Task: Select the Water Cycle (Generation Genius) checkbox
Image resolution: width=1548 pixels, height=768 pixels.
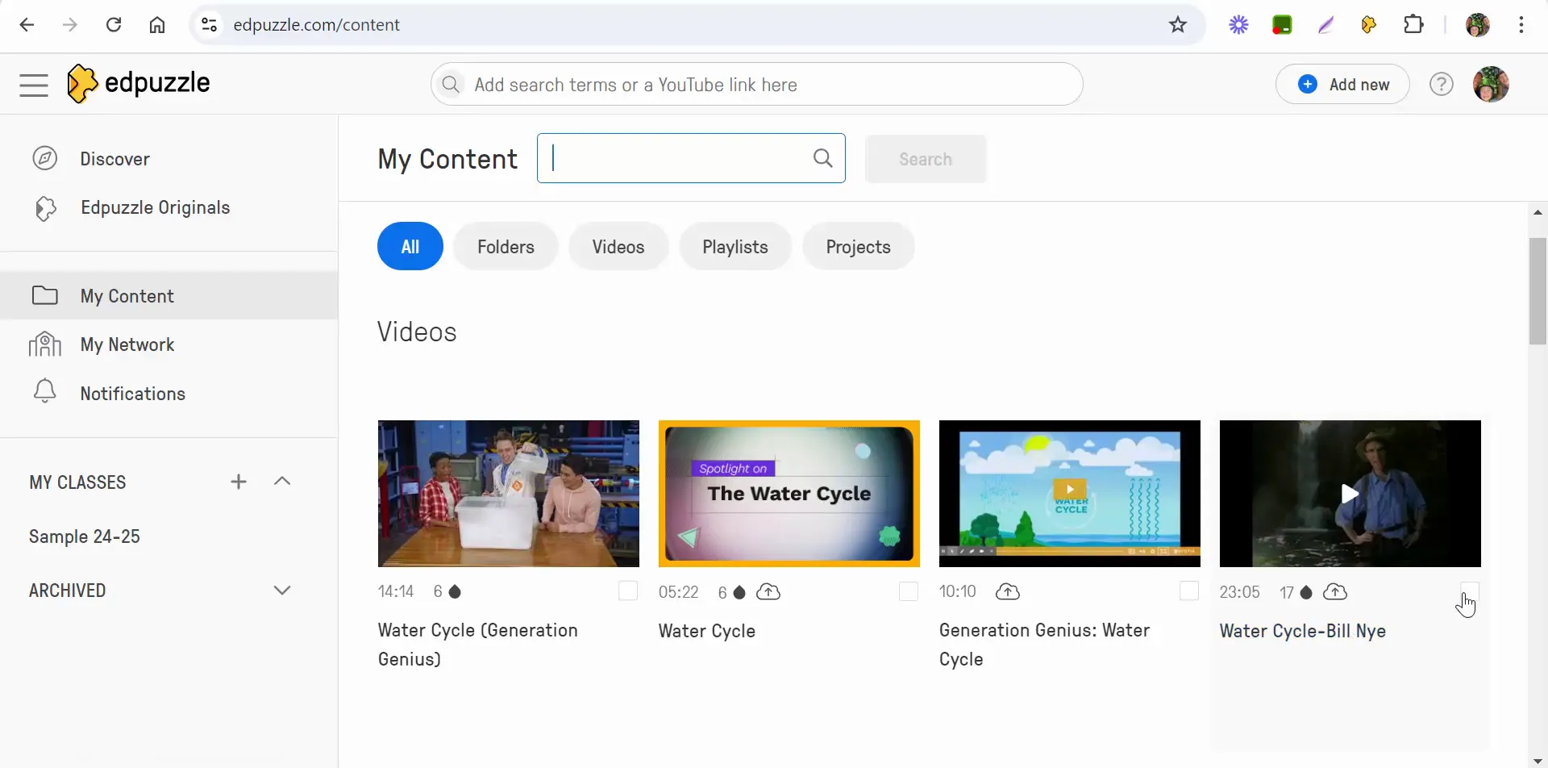Action: pos(628,591)
